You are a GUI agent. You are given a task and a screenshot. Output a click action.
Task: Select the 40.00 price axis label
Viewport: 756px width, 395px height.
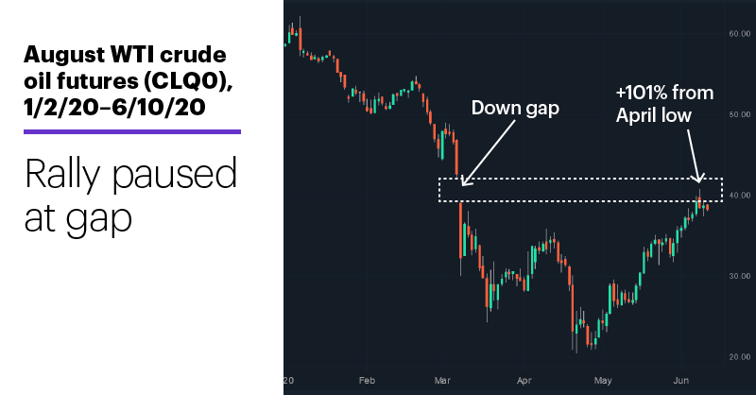740,196
